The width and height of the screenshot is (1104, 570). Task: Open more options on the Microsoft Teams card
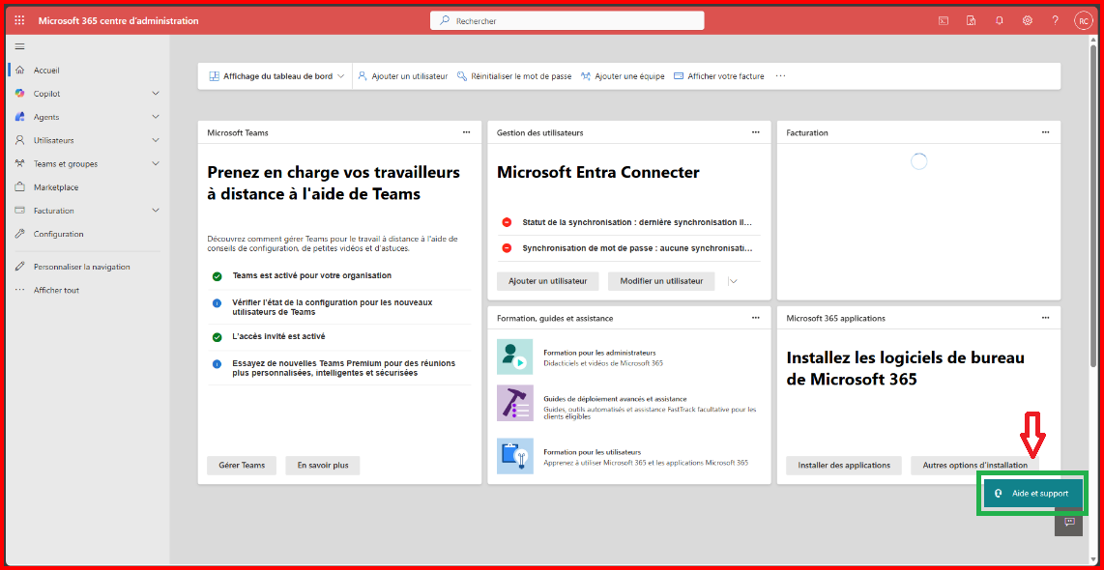click(466, 132)
